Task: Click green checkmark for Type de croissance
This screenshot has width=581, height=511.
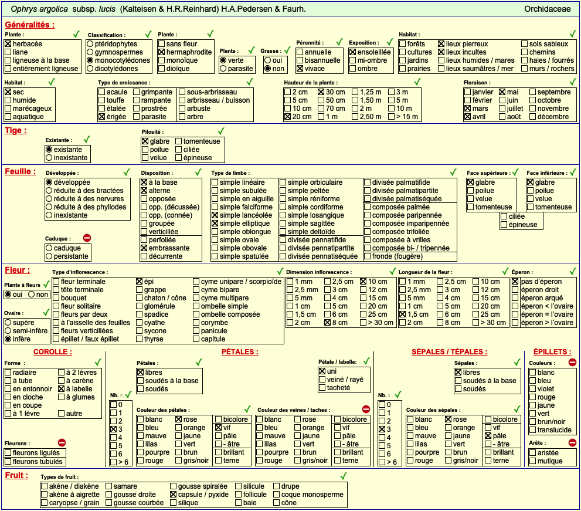Action: [250, 82]
